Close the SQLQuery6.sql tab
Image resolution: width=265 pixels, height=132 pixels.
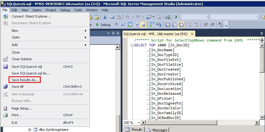point(192,34)
